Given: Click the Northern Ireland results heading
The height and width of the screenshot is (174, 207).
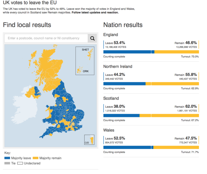Looking at the screenshot, I should click(118, 66).
